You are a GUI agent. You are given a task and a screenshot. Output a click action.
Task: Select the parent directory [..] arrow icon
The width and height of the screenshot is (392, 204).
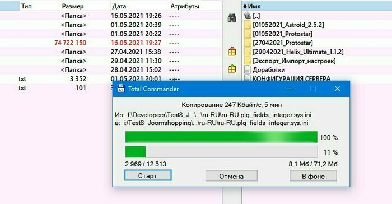tap(248, 16)
